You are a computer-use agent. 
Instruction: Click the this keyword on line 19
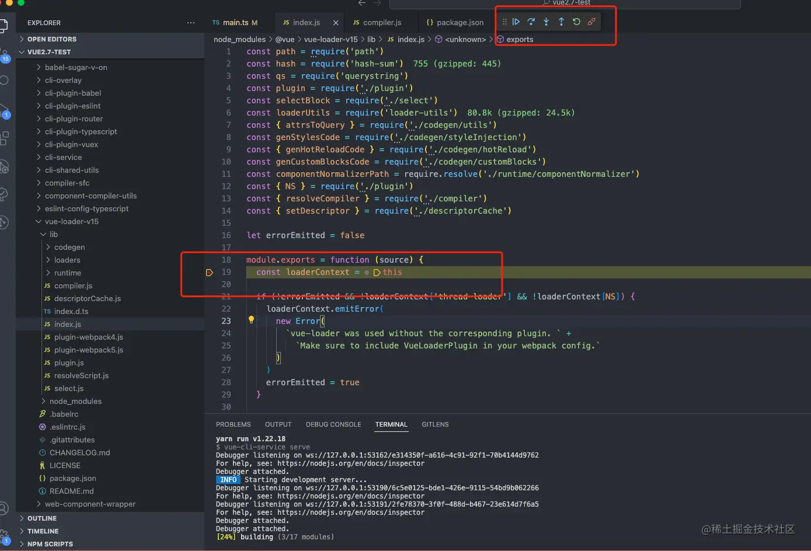(x=392, y=272)
